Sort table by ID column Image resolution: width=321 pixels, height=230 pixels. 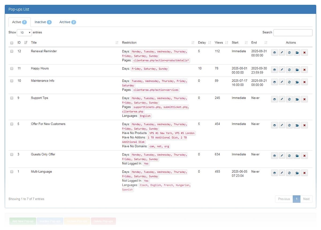click(22, 43)
